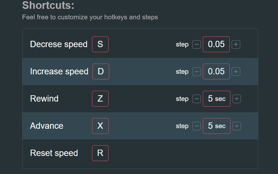The image size is (278, 174).
Task: Click the Advance hotkey X box
Action: (100, 126)
